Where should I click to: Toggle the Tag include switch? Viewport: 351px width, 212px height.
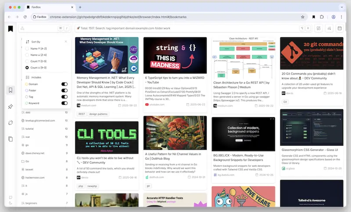[64, 97]
